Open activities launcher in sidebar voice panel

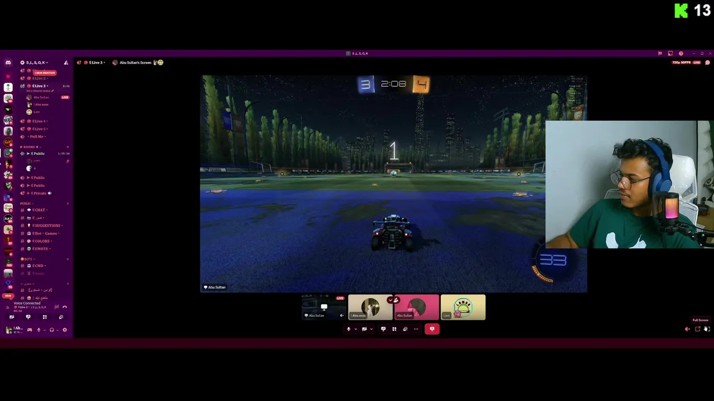pyautogui.click(x=45, y=317)
